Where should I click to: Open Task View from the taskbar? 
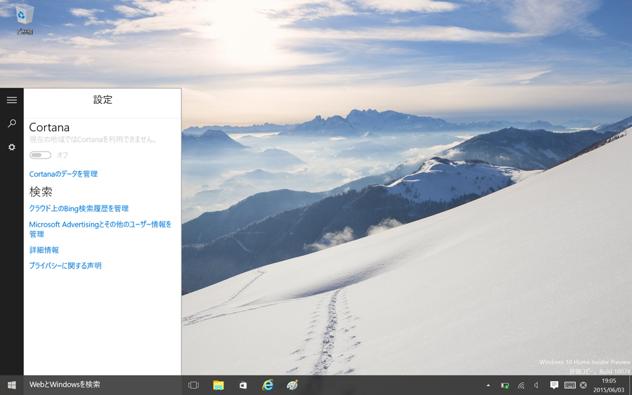click(x=194, y=385)
